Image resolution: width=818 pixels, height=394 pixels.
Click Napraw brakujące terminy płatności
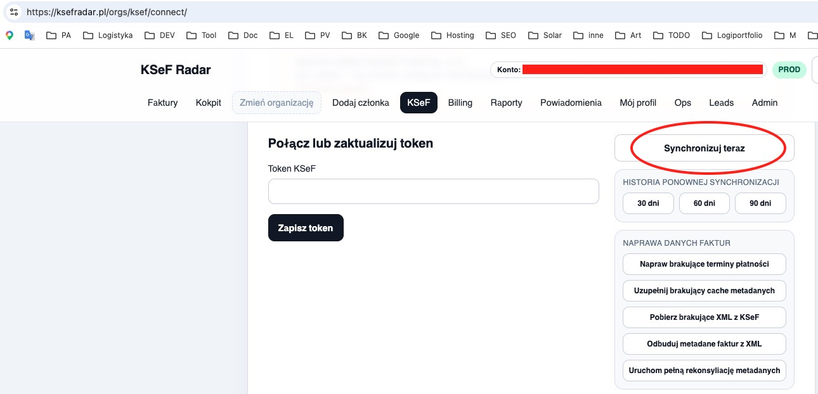point(704,264)
